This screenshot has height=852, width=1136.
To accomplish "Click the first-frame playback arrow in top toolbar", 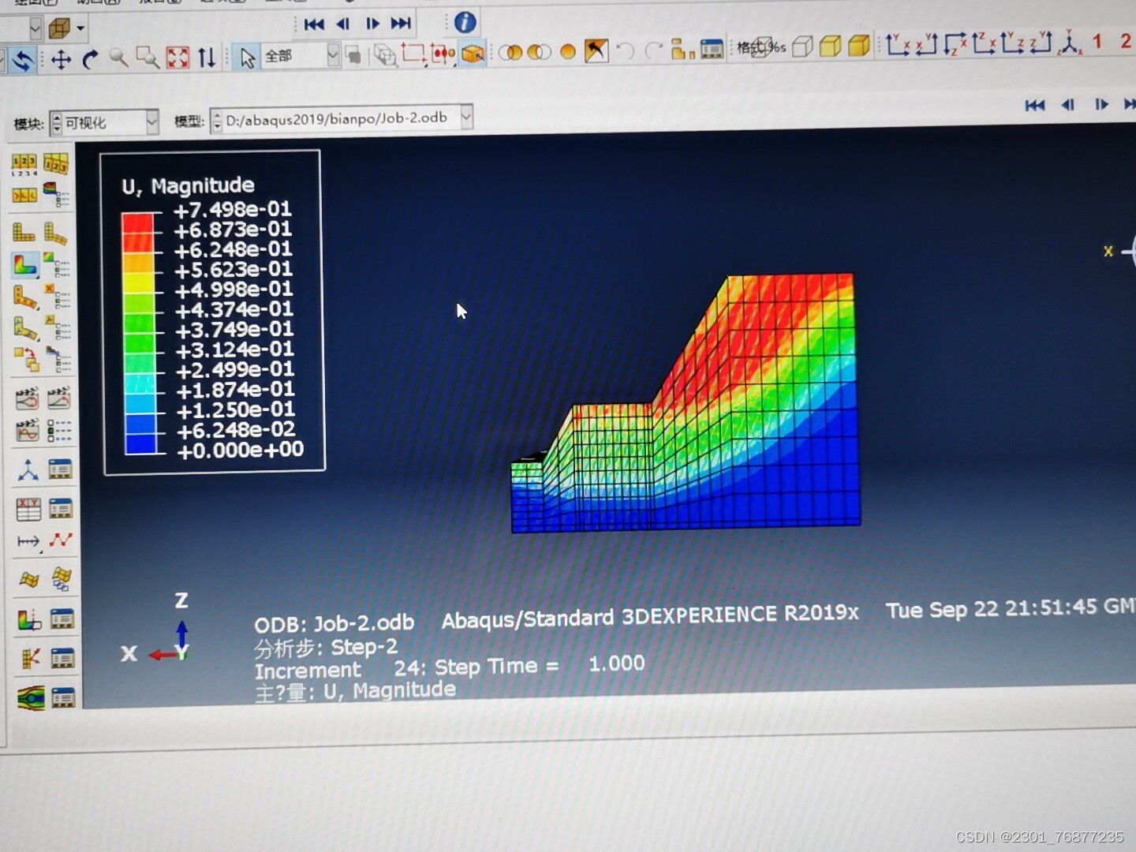I will point(313,24).
